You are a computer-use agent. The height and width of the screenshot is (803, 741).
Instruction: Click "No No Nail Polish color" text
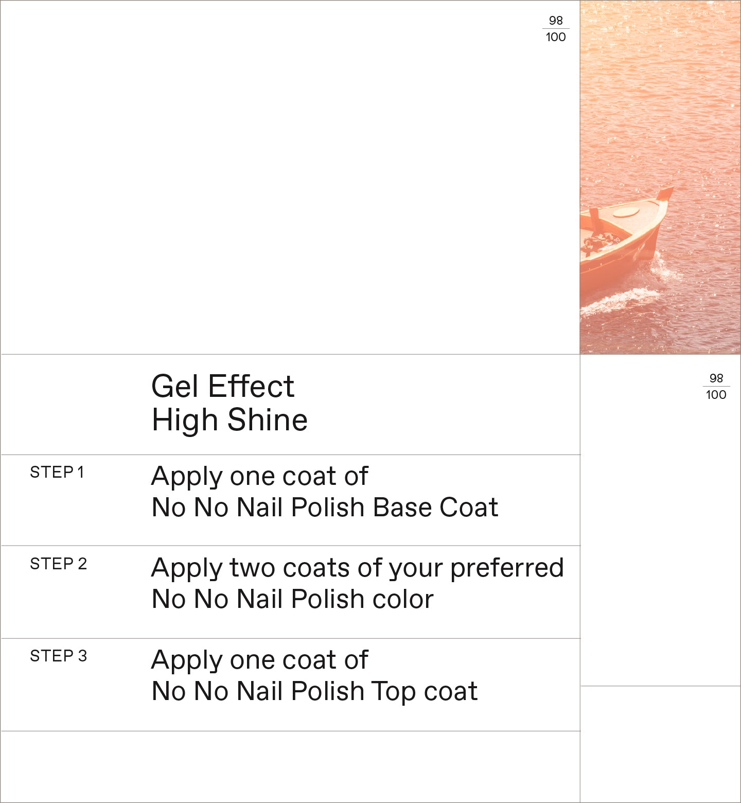(292, 599)
